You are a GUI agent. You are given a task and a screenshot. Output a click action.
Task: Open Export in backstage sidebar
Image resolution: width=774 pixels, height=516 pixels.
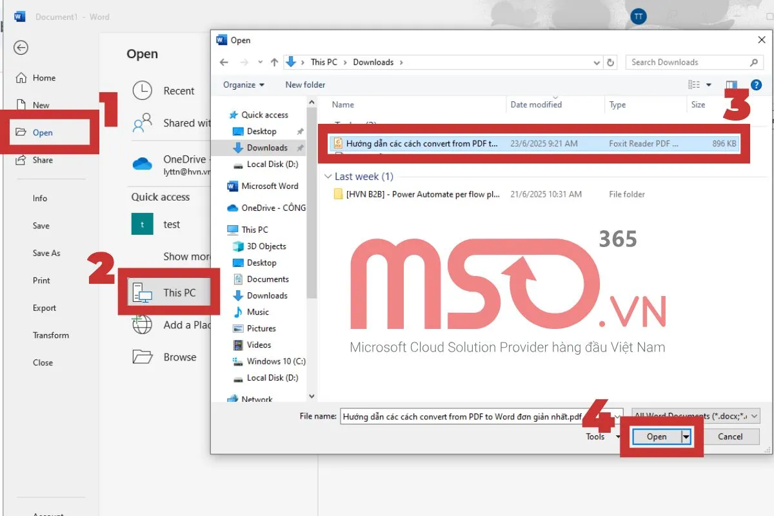coord(45,308)
